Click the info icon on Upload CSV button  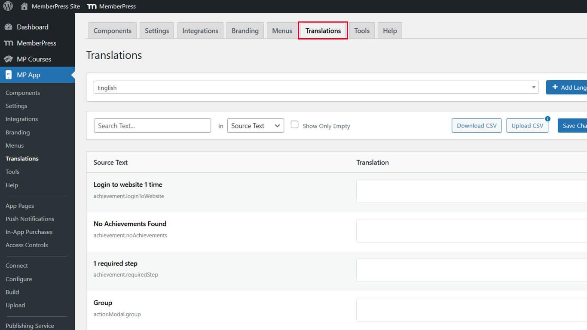pos(547,119)
